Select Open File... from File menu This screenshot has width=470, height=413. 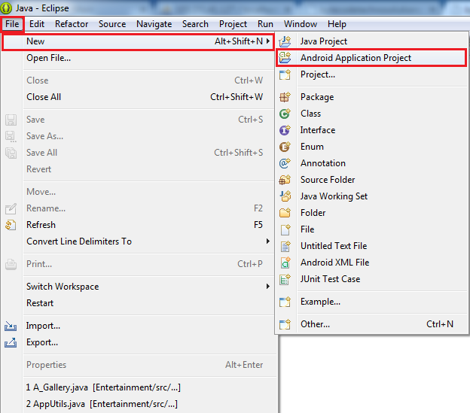[x=49, y=58]
